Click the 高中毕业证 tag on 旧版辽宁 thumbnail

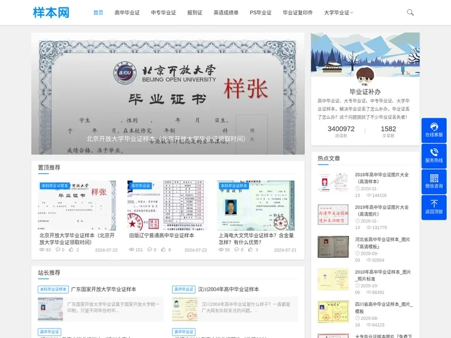coord(140,186)
